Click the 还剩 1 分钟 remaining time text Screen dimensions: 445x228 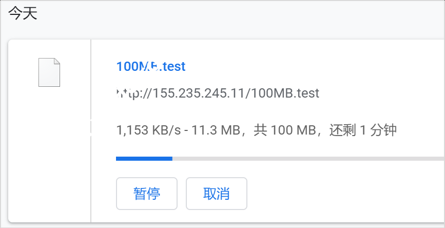pos(362,130)
